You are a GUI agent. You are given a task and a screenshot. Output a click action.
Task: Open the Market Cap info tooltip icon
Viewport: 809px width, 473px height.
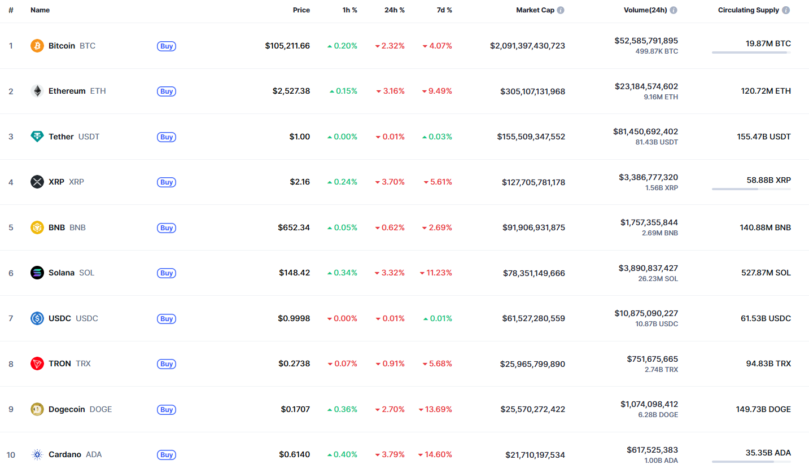(x=561, y=10)
